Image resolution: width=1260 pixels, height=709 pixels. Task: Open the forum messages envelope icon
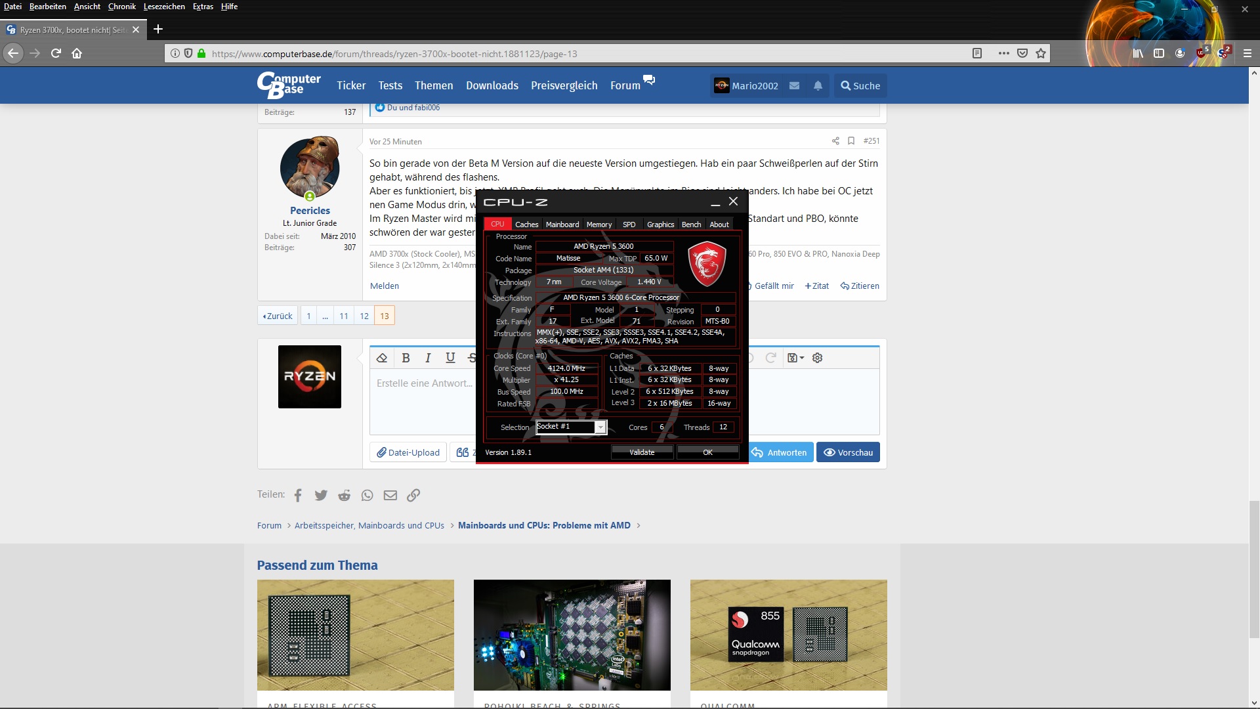(x=794, y=86)
